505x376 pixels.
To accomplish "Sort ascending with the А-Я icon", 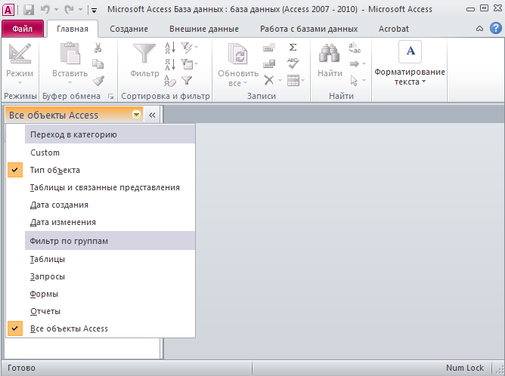I will coord(170,48).
